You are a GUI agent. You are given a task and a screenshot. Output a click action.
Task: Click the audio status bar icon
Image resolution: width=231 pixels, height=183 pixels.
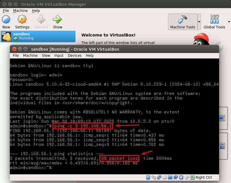coord(153,177)
